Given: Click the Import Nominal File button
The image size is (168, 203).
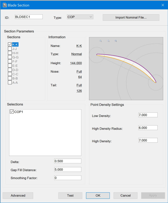Looking at the screenshot, I should (x=131, y=17).
